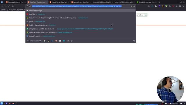The height and width of the screenshot is (105, 186).
Task: Select Search with Google suggestion
Action: point(81,10)
